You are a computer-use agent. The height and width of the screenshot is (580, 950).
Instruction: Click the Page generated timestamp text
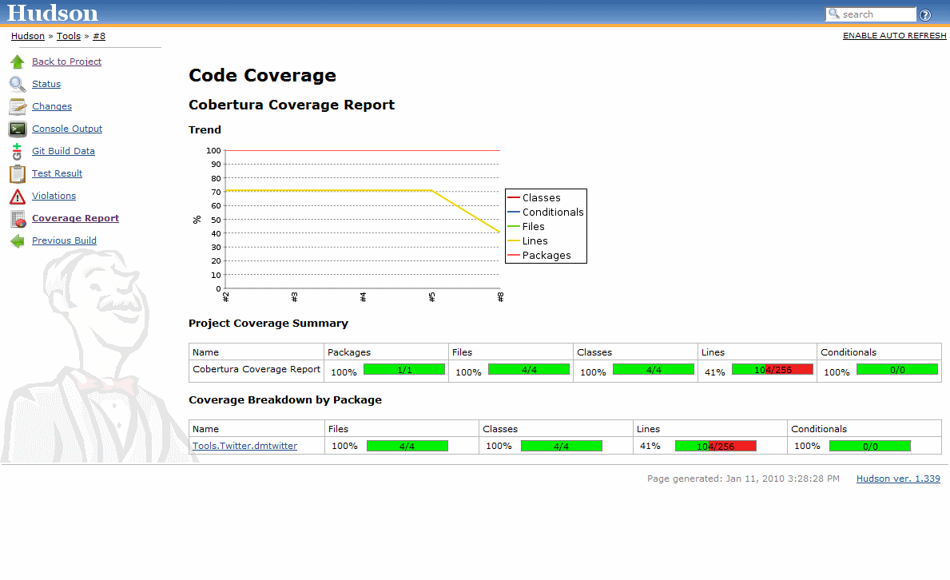click(x=743, y=479)
